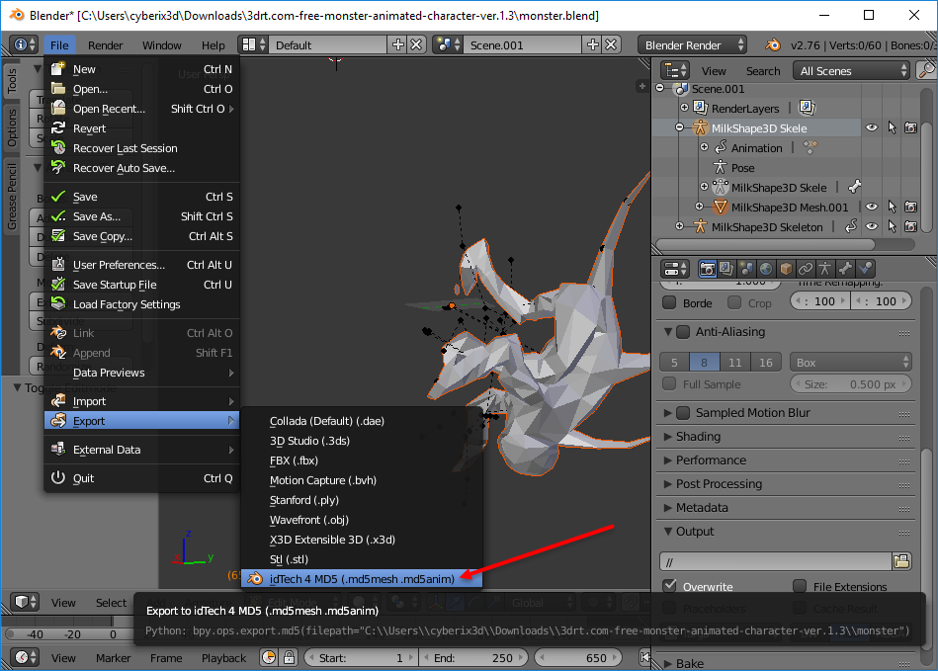Click the Blender logo in the info header
Viewport: 938px width, 671px height.
point(773,44)
